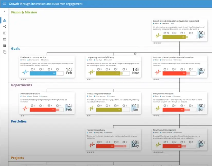Open the Customer oriented product & service innovation title
The image size is (212, 166).
(x=173, y=57)
